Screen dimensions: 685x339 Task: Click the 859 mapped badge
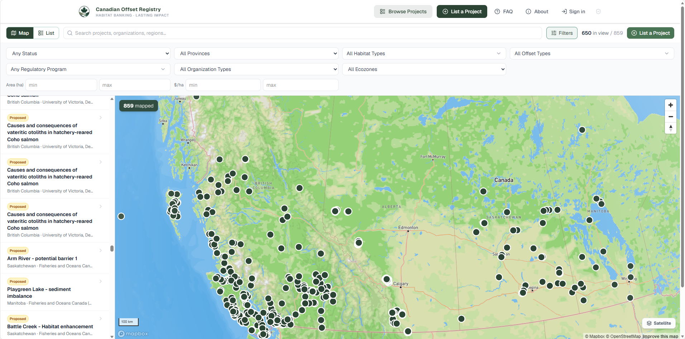138,106
